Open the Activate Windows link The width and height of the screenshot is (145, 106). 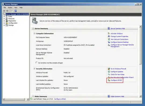pos(117,33)
